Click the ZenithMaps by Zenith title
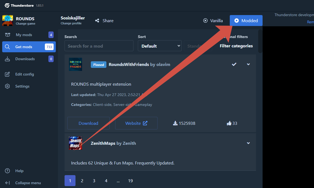This screenshot has height=188, width=314. click(113, 143)
